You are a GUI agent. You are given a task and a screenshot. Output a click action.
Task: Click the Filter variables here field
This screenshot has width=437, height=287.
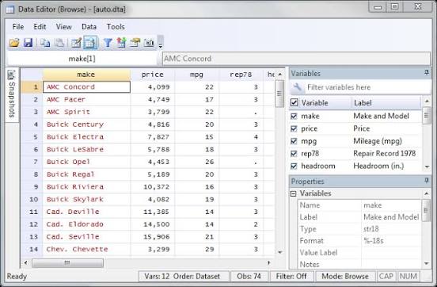[x=367, y=87]
